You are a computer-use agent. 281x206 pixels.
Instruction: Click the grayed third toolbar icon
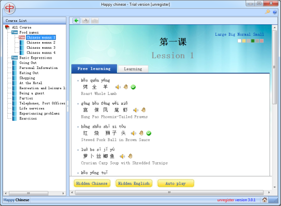point(95,21)
